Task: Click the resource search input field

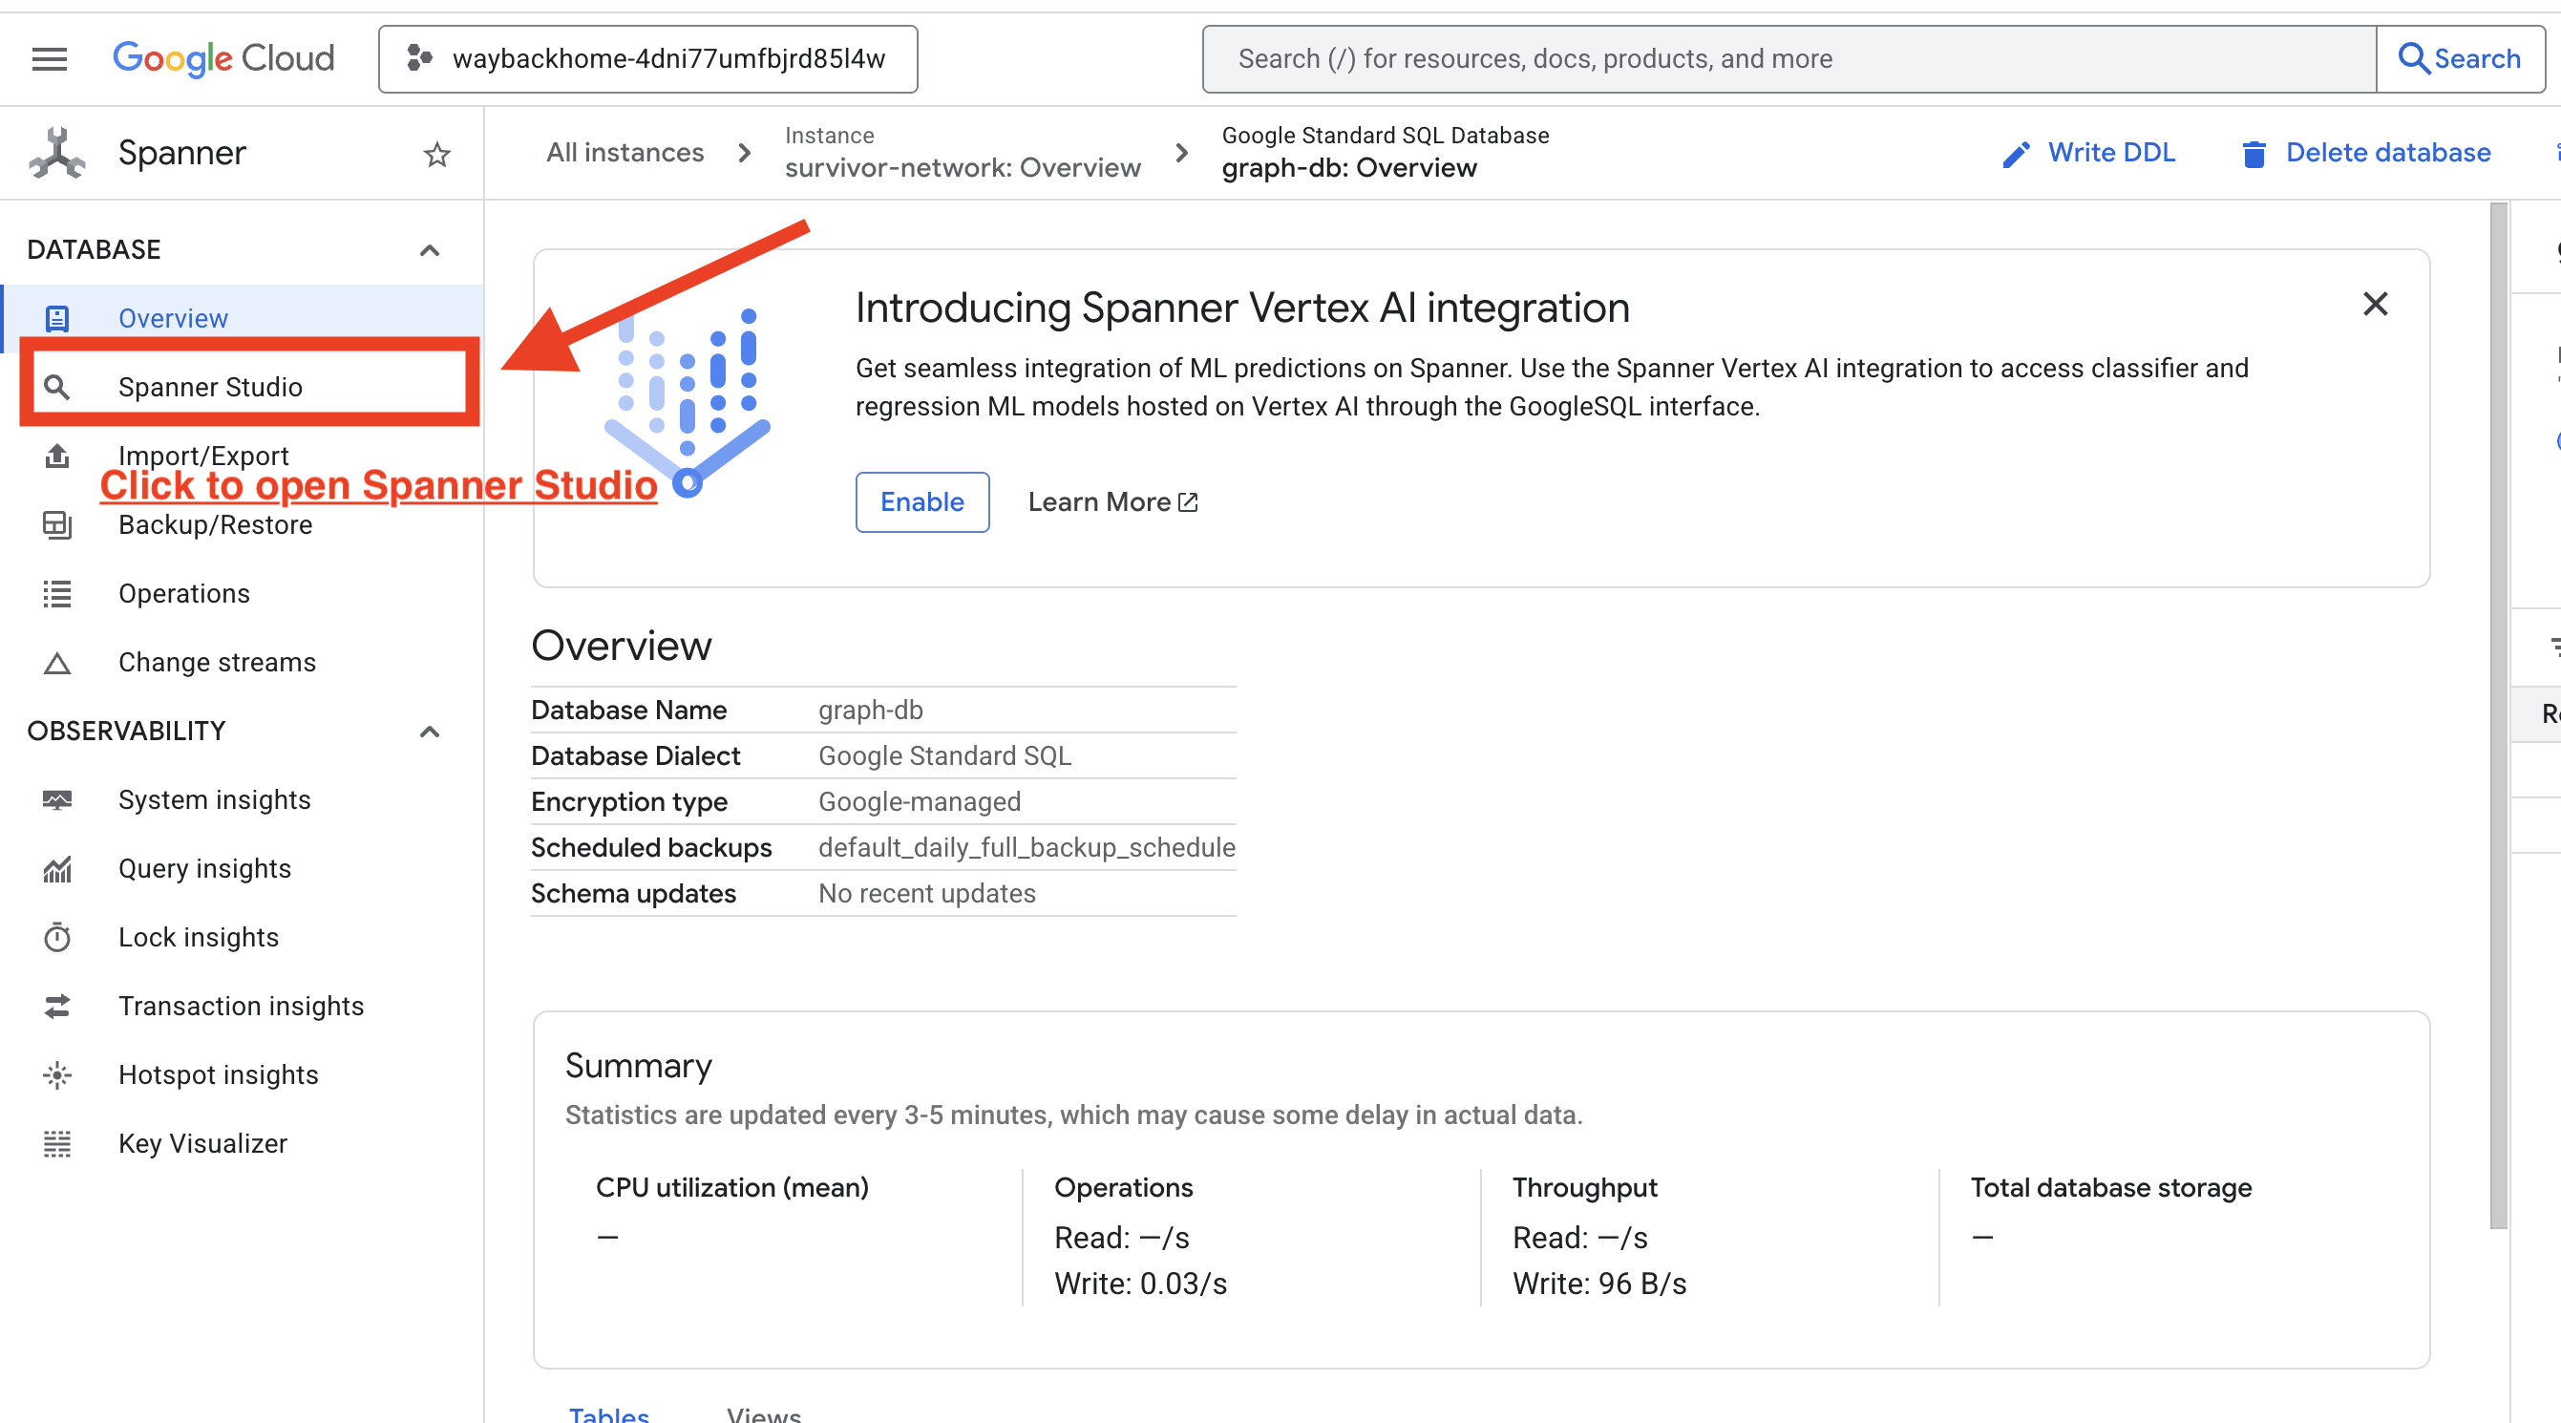Action: pos(1788,58)
